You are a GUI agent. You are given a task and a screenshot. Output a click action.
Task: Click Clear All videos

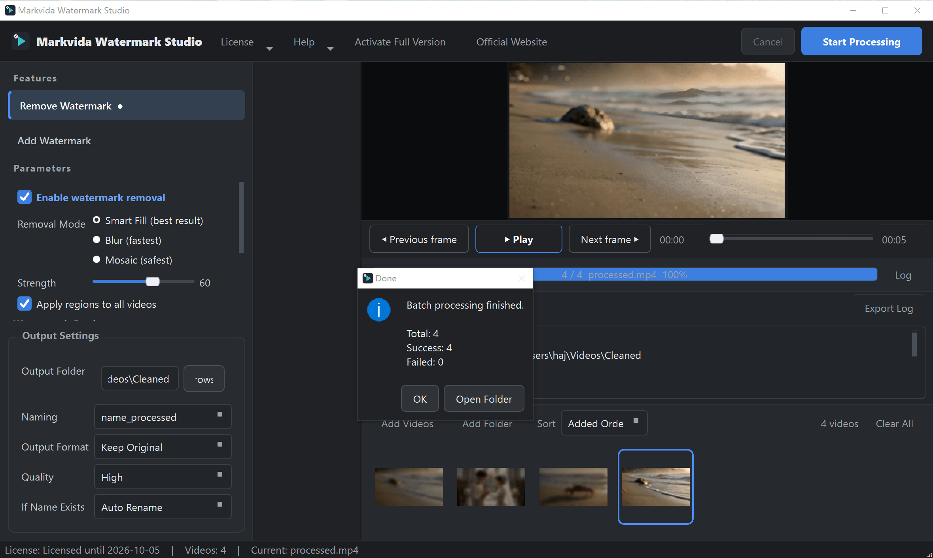pos(894,424)
